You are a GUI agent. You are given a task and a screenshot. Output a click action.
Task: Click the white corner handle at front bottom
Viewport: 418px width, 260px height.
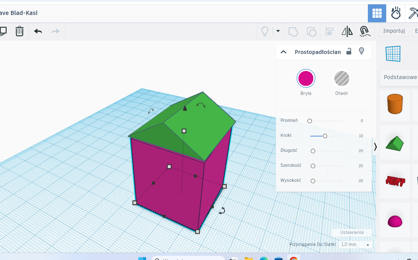point(198,231)
